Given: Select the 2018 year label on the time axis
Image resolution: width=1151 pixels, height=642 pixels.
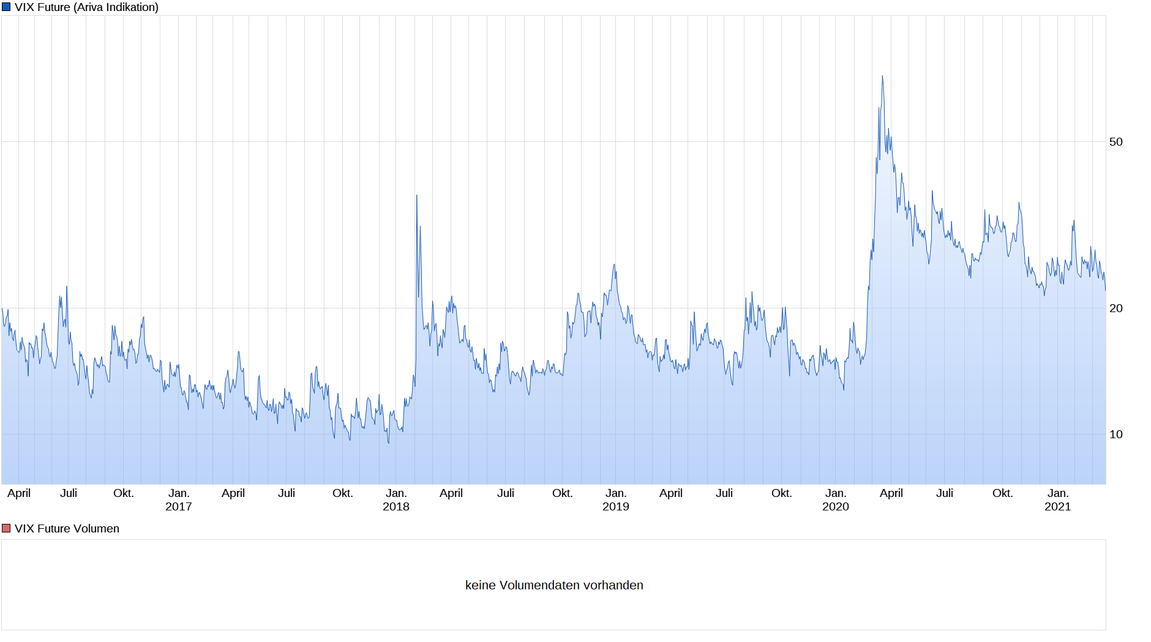Looking at the screenshot, I should click(396, 507).
